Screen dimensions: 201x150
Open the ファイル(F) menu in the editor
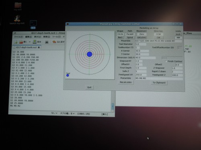tap(18, 37)
